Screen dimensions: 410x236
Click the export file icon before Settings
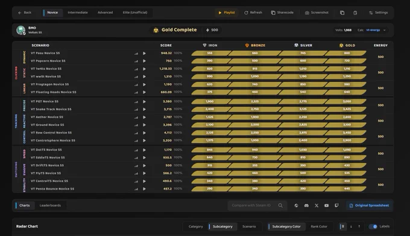point(355,13)
